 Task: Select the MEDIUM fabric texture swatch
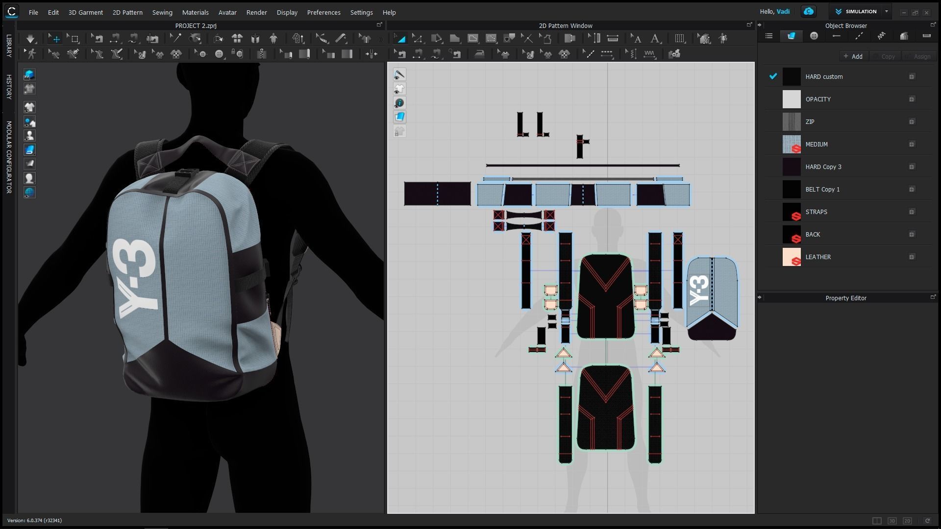[x=792, y=144]
